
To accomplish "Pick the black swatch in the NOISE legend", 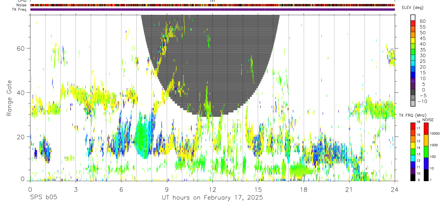I will (x=426, y=175).
